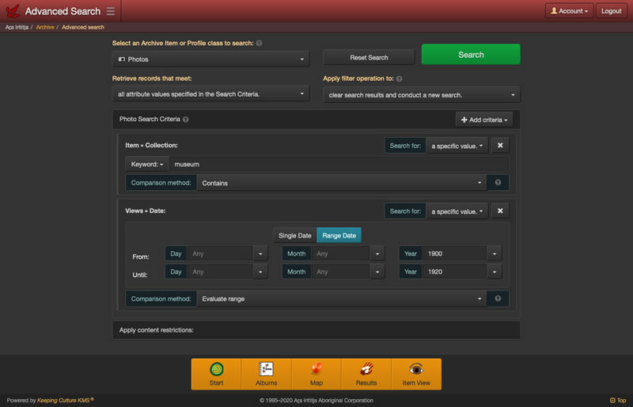This screenshot has width=633, height=407.
Task: Click the Reset Search button
Action: point(369,58)
